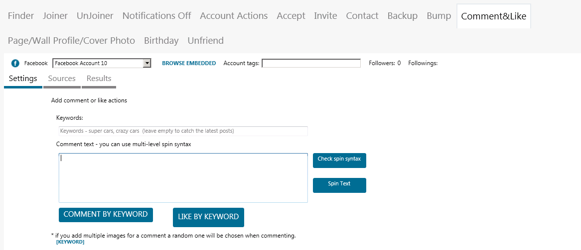Select the Birthday tab
Screen dimensions: 581x250
[x=161, y=41]
